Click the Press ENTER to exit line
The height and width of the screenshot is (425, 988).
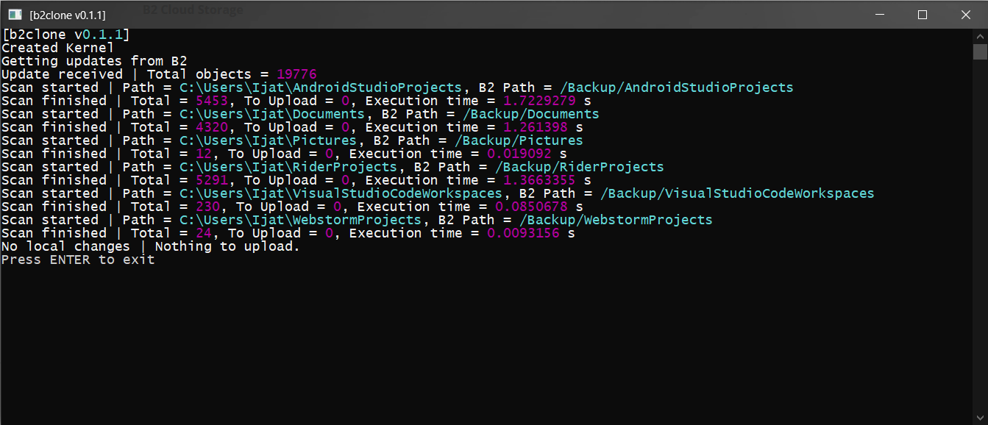point(77,260)
